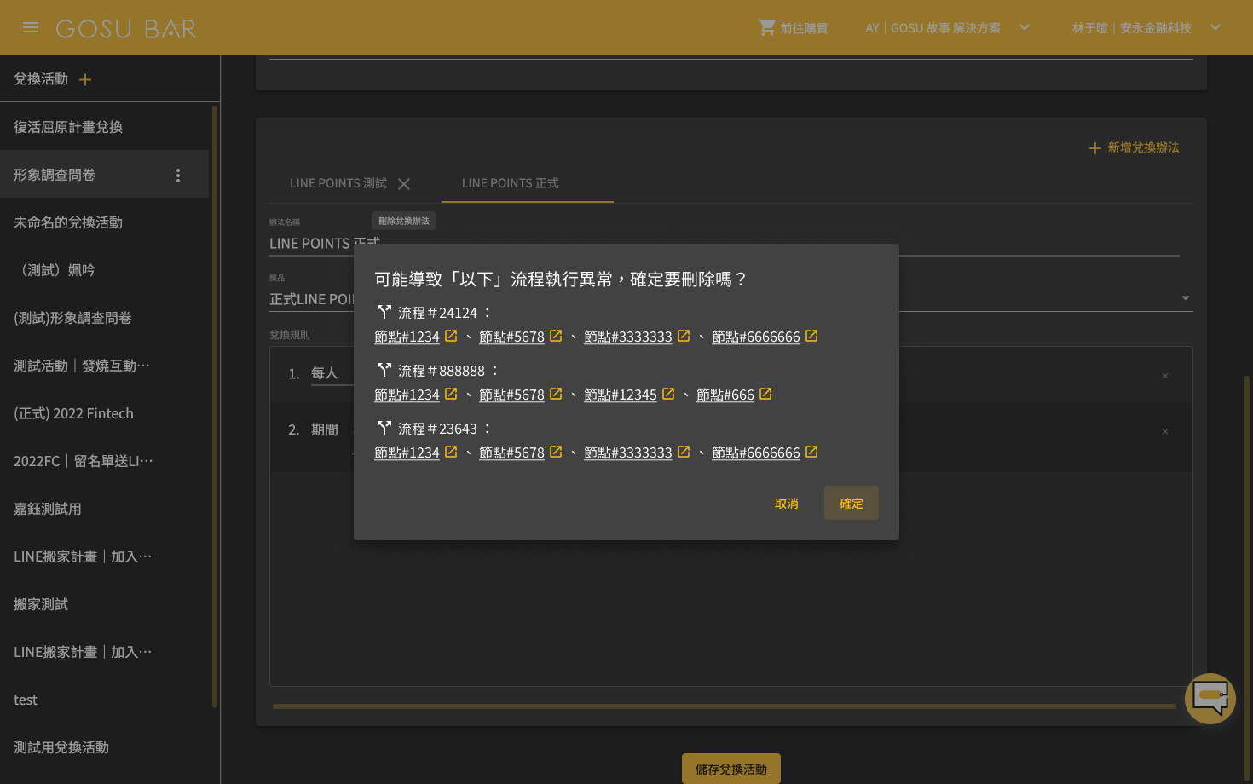This screenshot has height=784, width=1253.
Task: Click the sidebar vertical scrollbar
Action: click(215, 406)
